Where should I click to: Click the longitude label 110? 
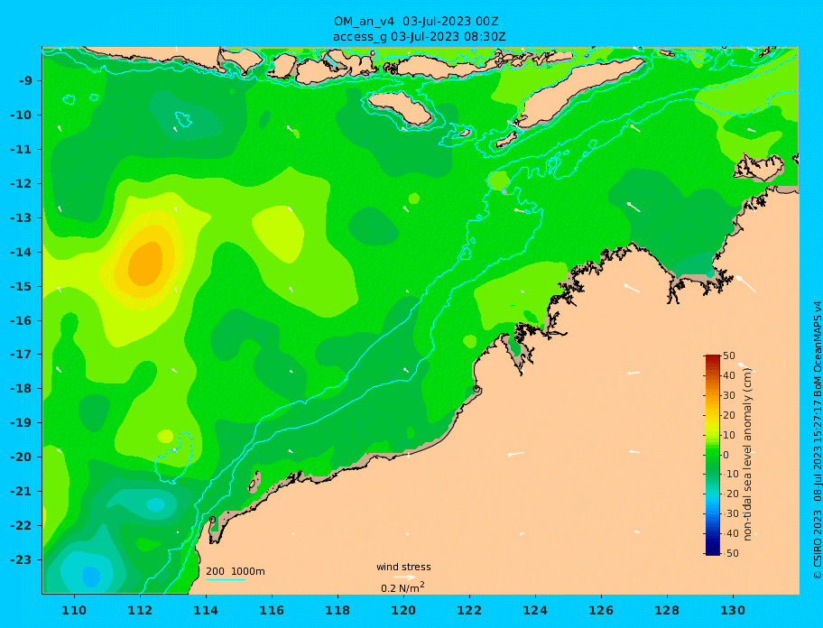click(74, 610)
